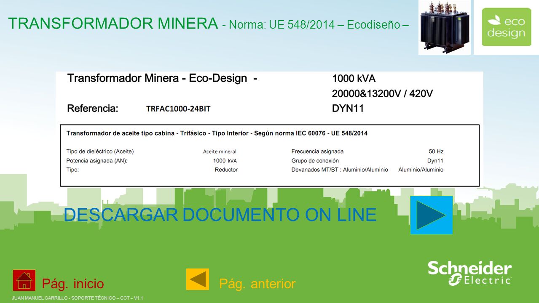539x303 pixels.
Task: Click the transformer product image
Action: 444,27
